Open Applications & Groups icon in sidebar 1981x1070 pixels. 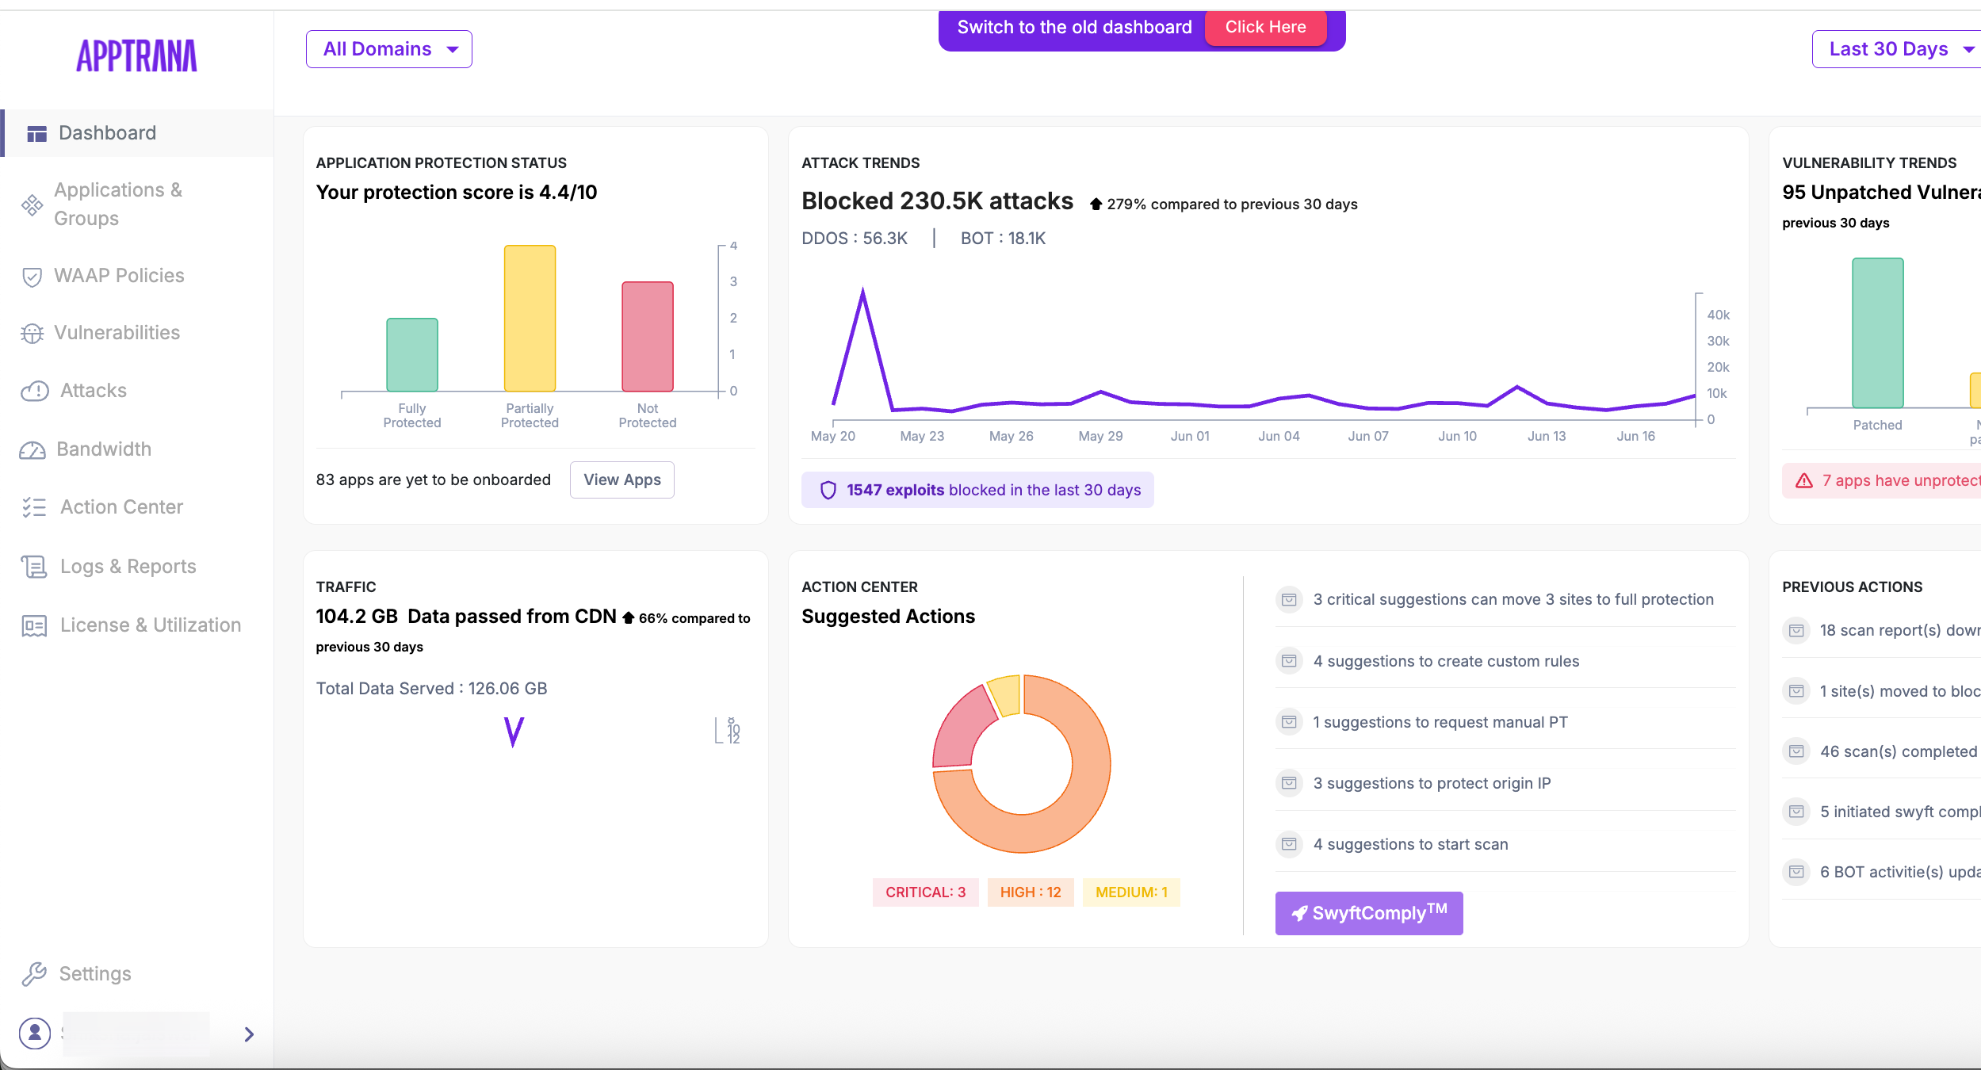(32, 205)
